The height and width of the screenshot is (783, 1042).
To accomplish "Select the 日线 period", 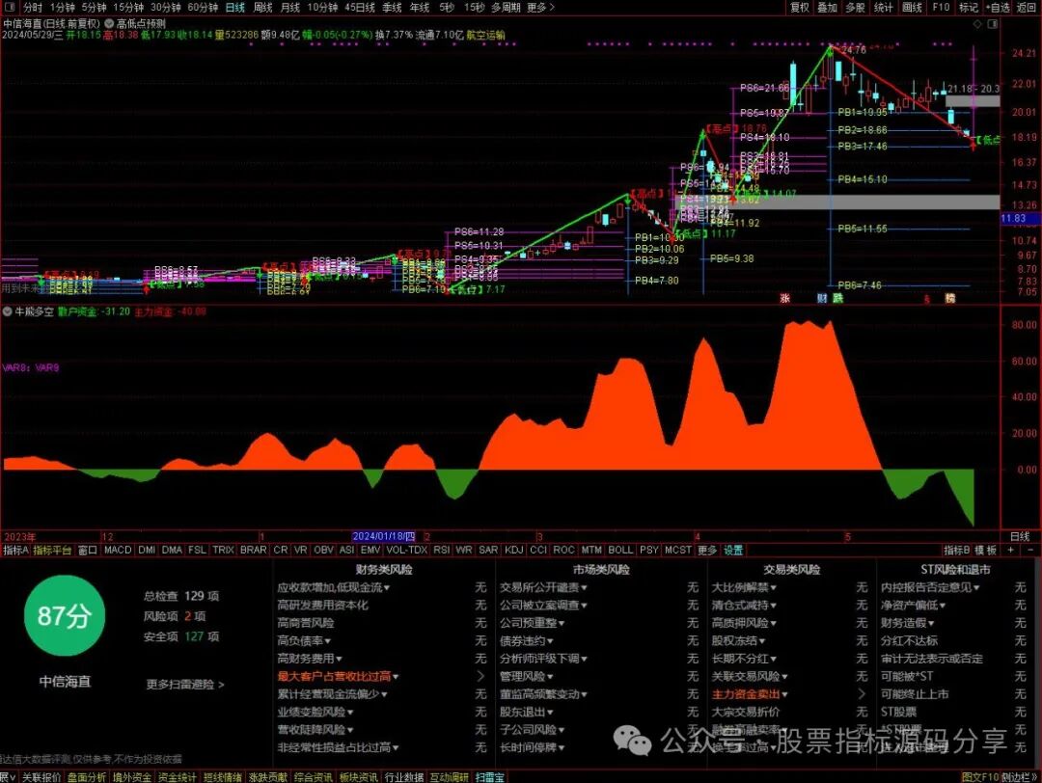I will [235, 8].
